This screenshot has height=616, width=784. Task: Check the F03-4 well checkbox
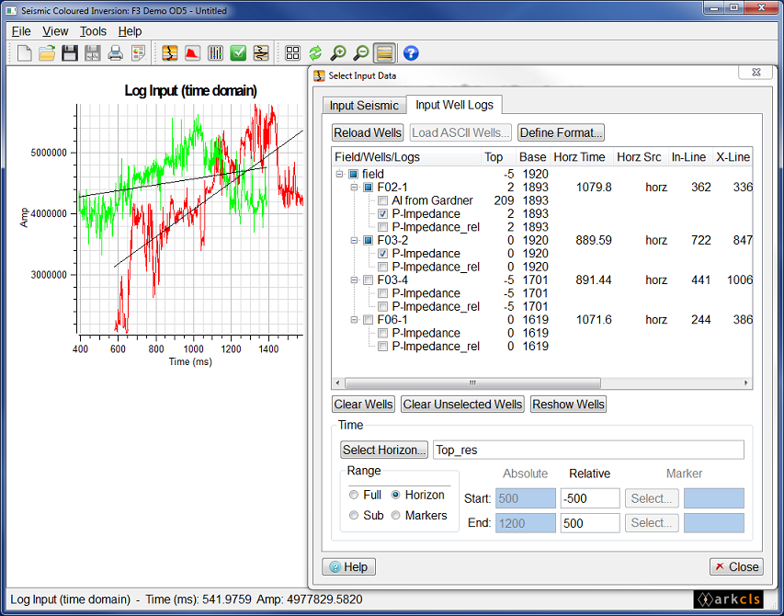pos(368,280)
